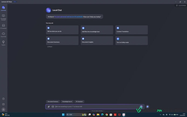Open the Windows Start menu

coord(63,115)
